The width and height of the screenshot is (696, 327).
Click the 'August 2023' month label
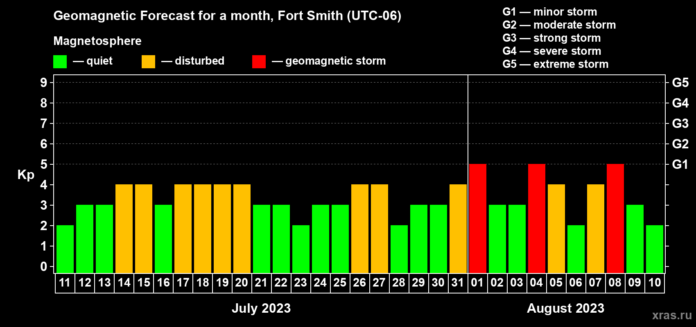565,308
